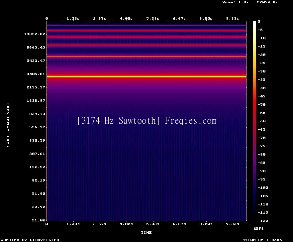The height and width of the screenshot is (242, 293).
Task: Click the 6.67s label on the top time axis
Action: (179, 19)
